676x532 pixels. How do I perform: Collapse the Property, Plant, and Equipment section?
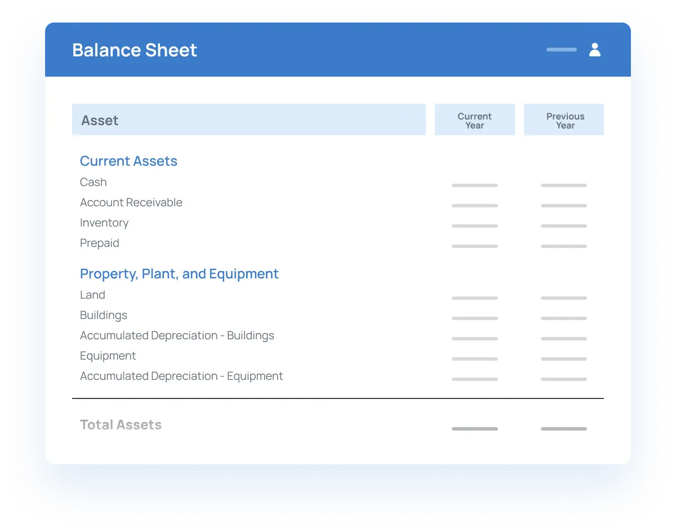(x=179, y=274)
